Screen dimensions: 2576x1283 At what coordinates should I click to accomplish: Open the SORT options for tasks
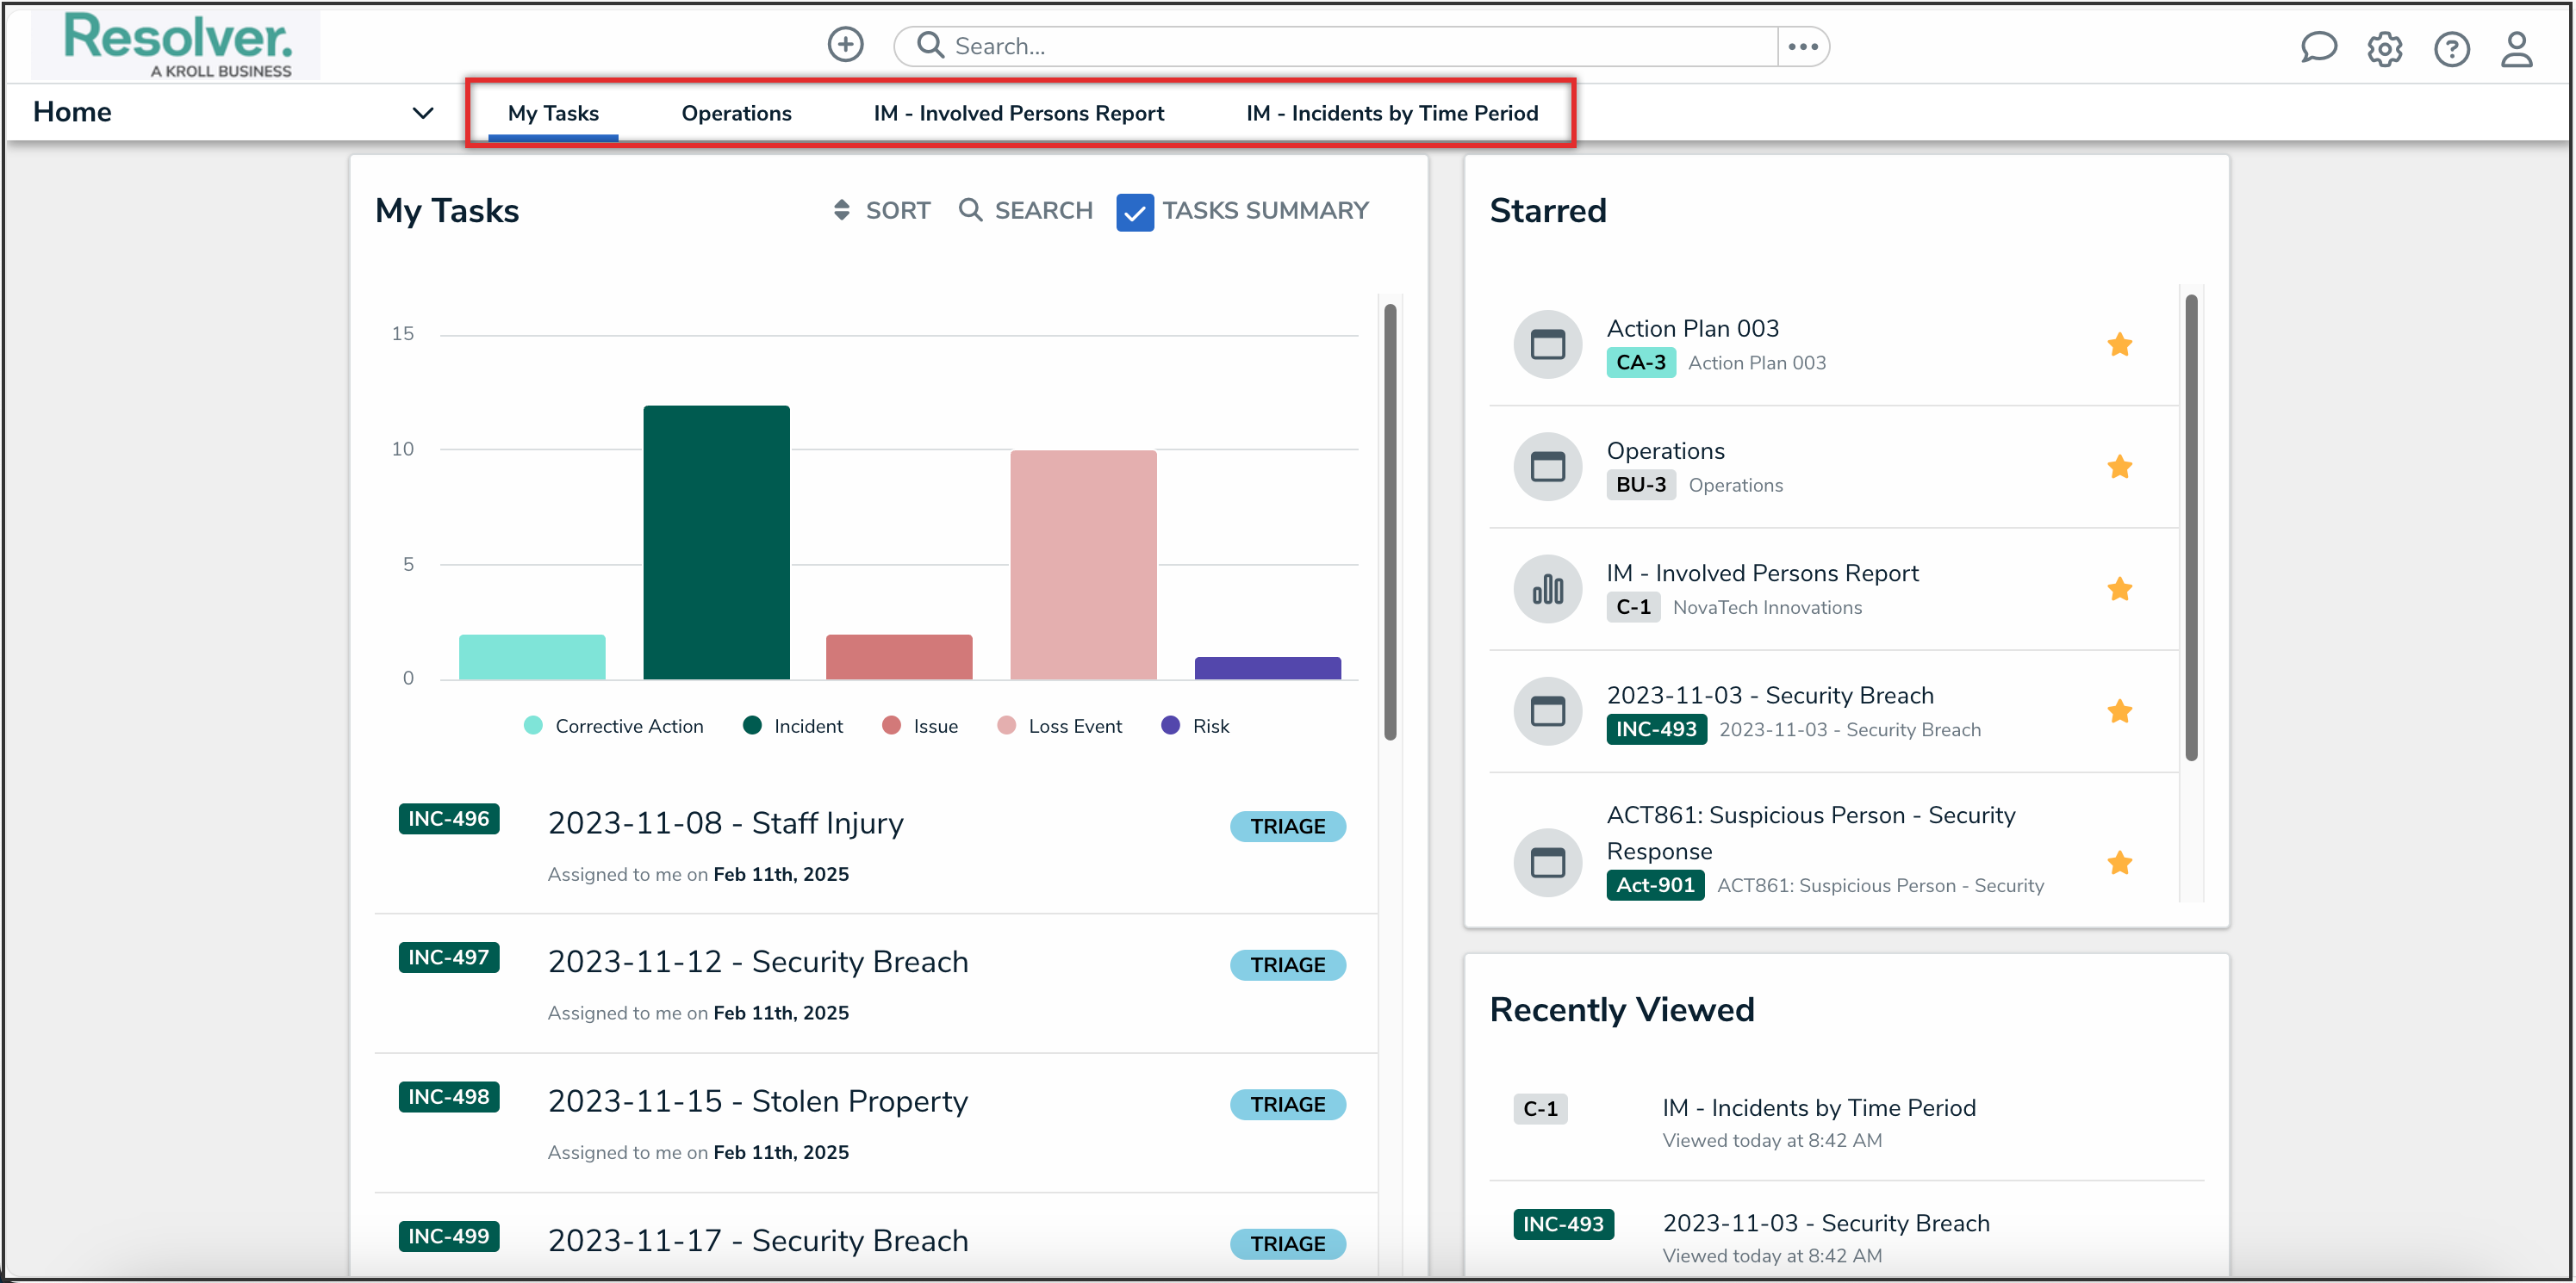coord(882,210)
